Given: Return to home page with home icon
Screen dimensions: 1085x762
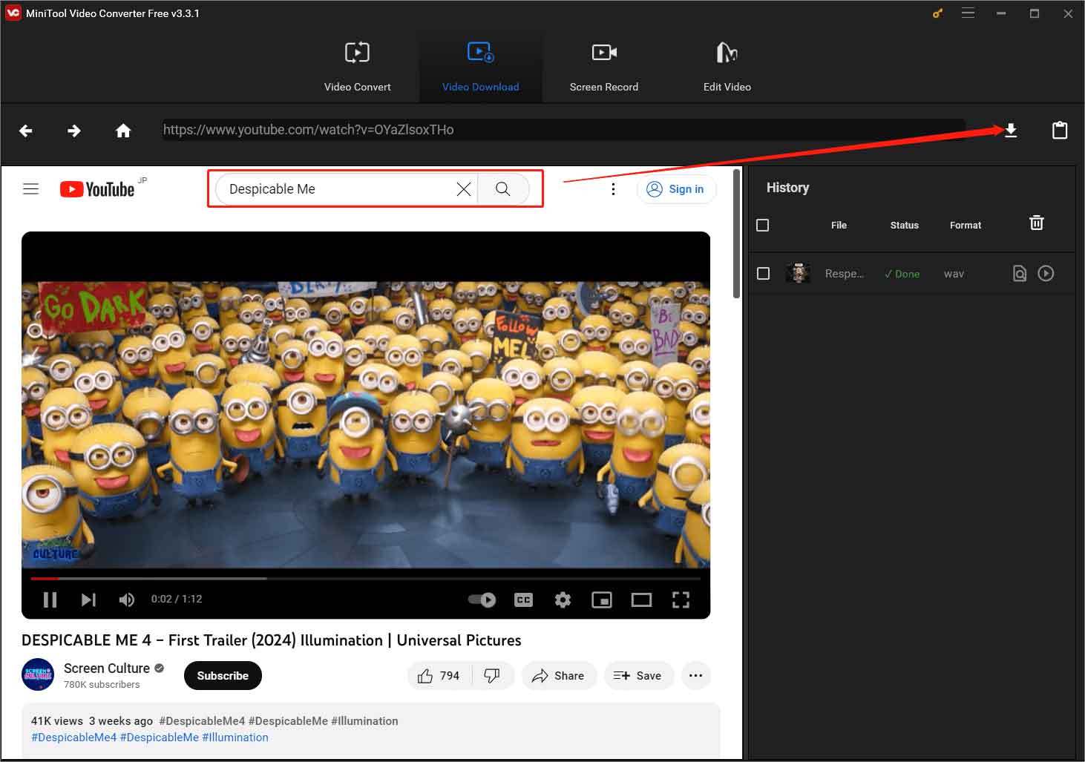Looking at the screenshot, I should tap(123, 130).
